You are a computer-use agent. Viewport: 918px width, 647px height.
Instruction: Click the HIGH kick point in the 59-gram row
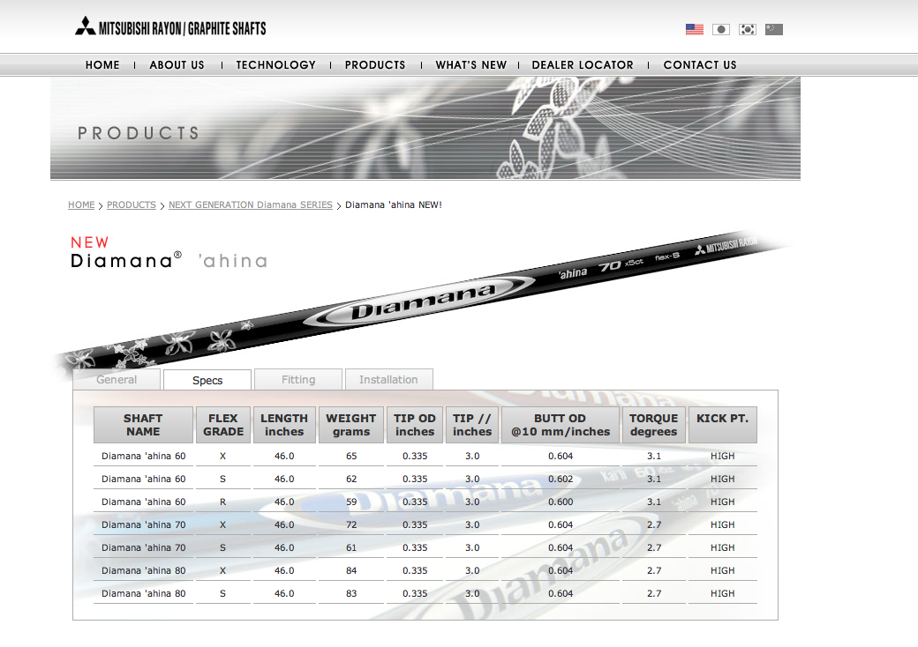point(722,502)
